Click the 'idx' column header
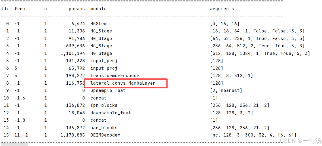The image size is (322, 146). point(5,9)
